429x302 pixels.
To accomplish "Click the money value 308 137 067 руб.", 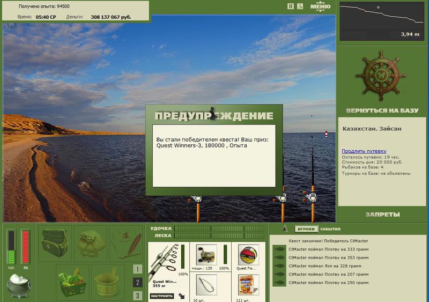I will pos(111,17).
